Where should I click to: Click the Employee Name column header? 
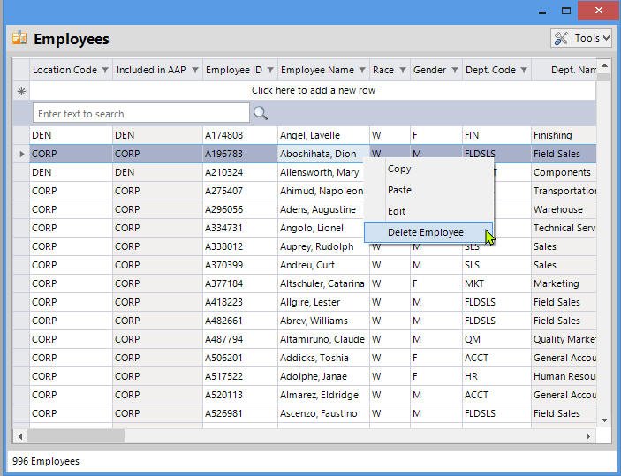(x=316, y=70)
